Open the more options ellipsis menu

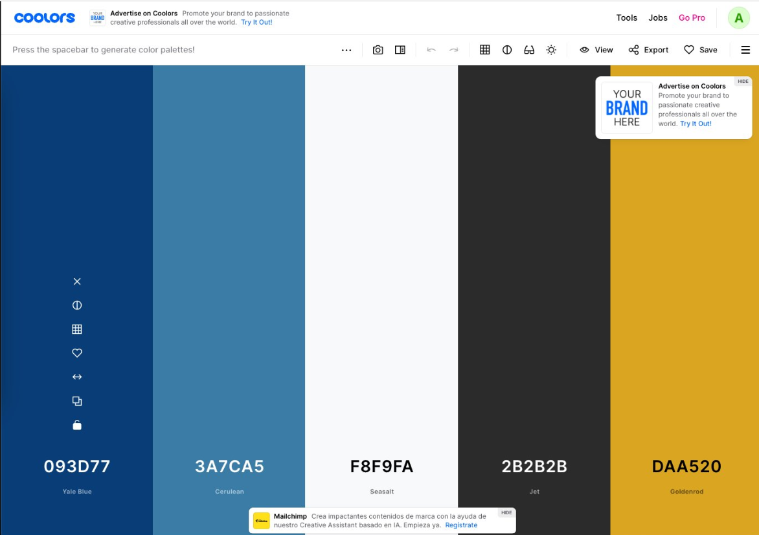(346, 49)
